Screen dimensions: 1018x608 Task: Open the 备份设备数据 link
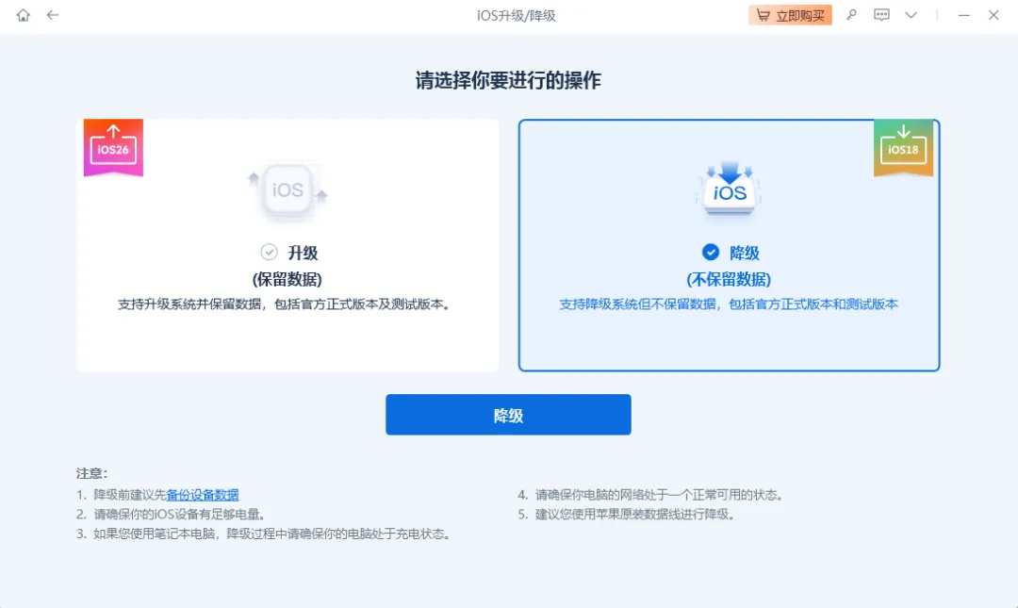coord(203,495)
